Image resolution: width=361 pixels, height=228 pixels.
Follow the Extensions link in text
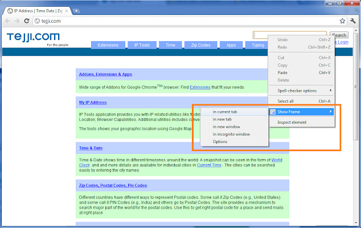tap(200, 87)
